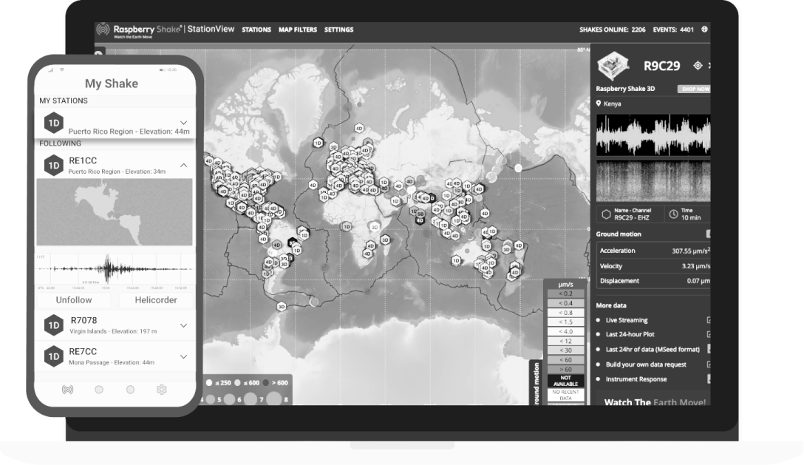This screenshot has height=465, width=804.
Task: Click the NOT AVAILABLE legend swatch
Action: click(565, 381)
